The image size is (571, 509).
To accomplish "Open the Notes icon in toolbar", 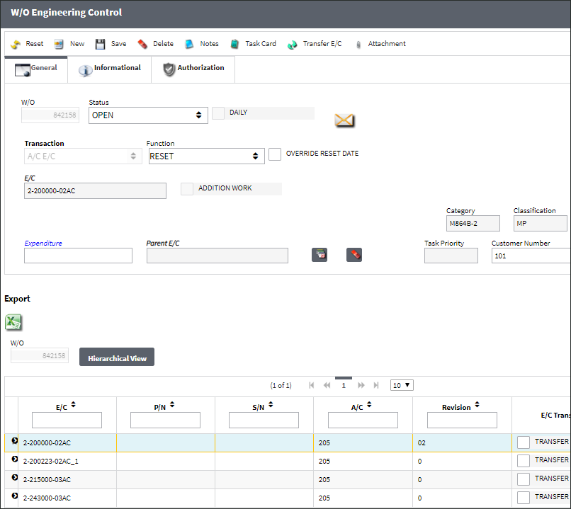I will (x=189, y=45).
